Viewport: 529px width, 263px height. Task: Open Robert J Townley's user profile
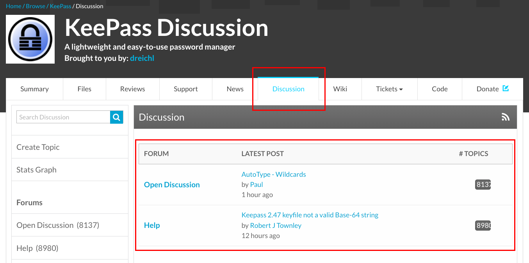pyautogui.click(x=275, y=226)
